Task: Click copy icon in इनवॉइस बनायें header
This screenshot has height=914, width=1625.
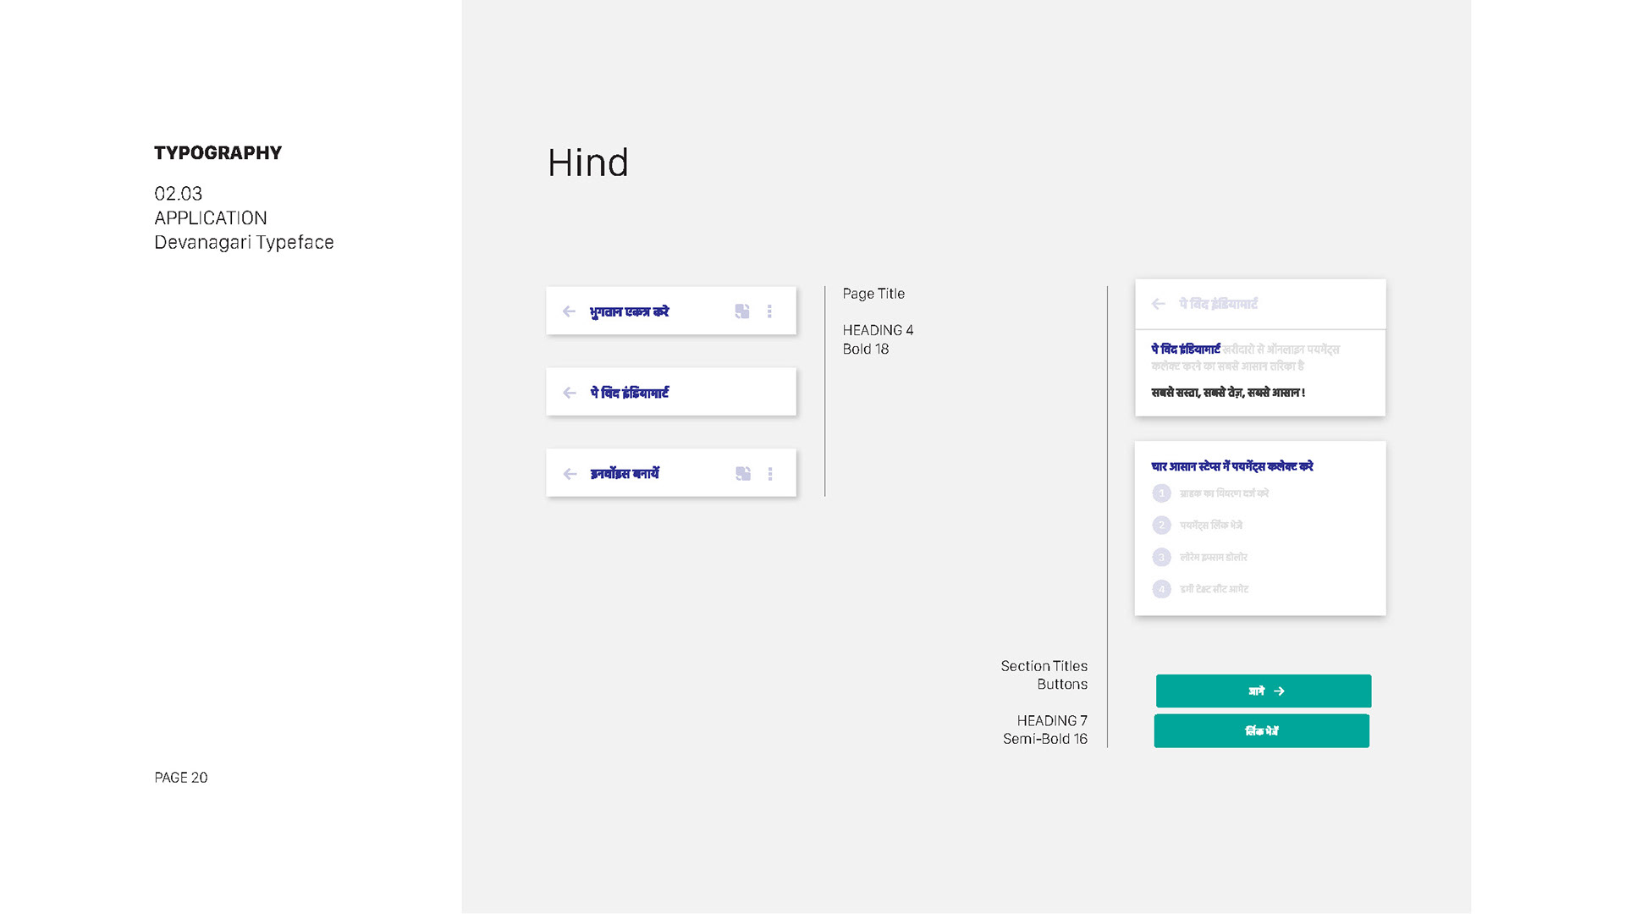Action: pyautogui.click(x=743, y=474)
